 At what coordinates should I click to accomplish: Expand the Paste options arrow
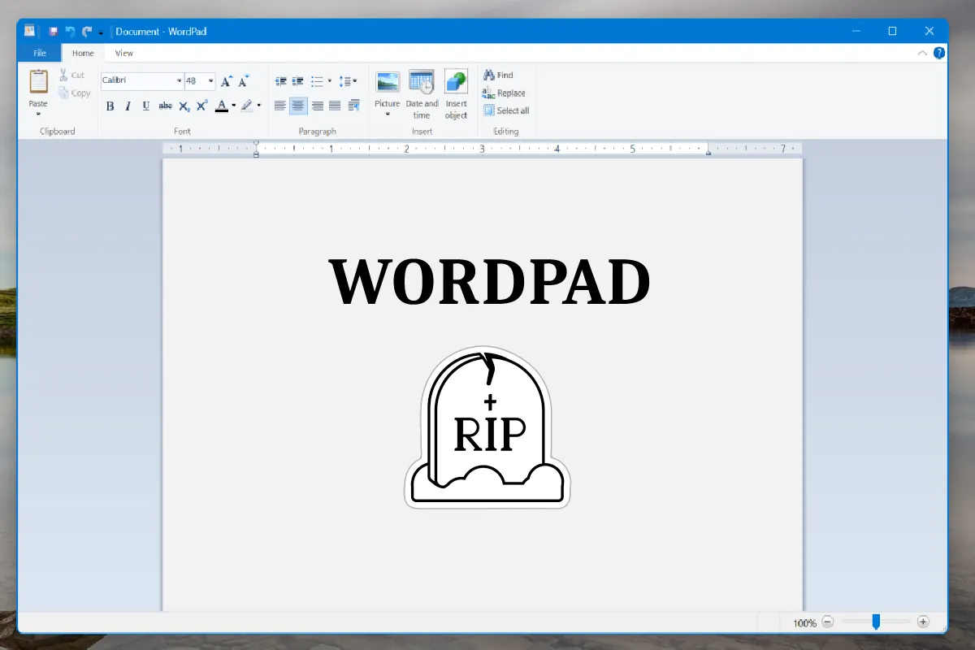coord(38,114)
